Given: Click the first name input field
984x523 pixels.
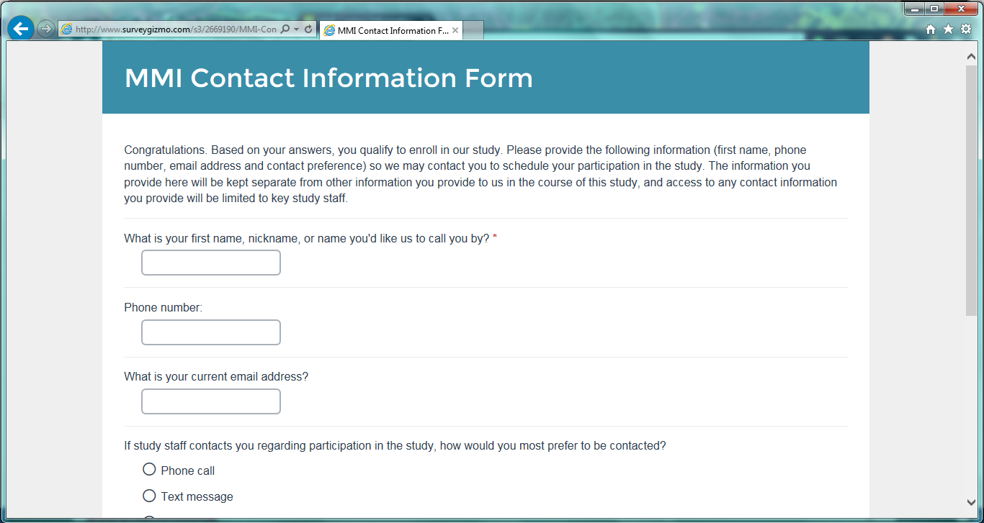Looking at the screenshot, I should pos(211,263).
